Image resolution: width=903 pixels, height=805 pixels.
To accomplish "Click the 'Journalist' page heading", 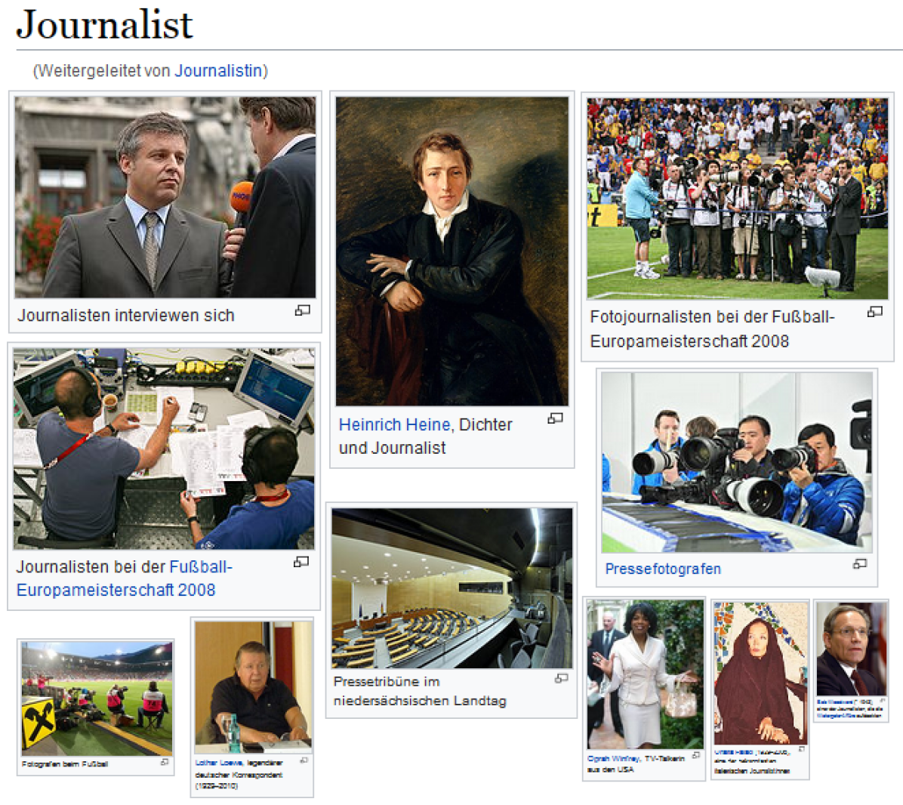I will (x=104, y=24).
